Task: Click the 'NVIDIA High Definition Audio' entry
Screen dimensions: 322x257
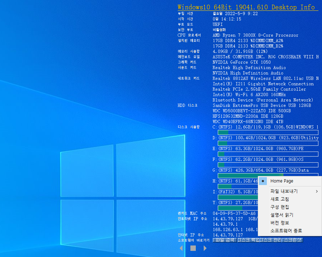Action: [248, 73]
